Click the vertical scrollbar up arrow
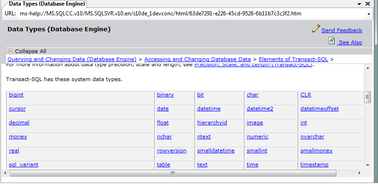Viewport: 378px width, 185px height. click(368, 69)
